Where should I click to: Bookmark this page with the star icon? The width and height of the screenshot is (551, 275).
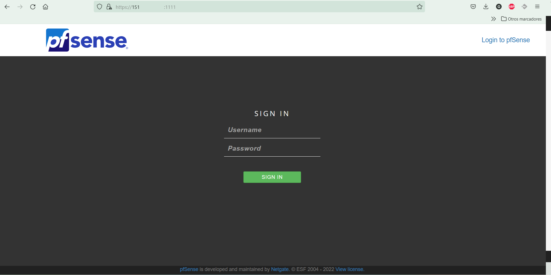tap(419, 7)
